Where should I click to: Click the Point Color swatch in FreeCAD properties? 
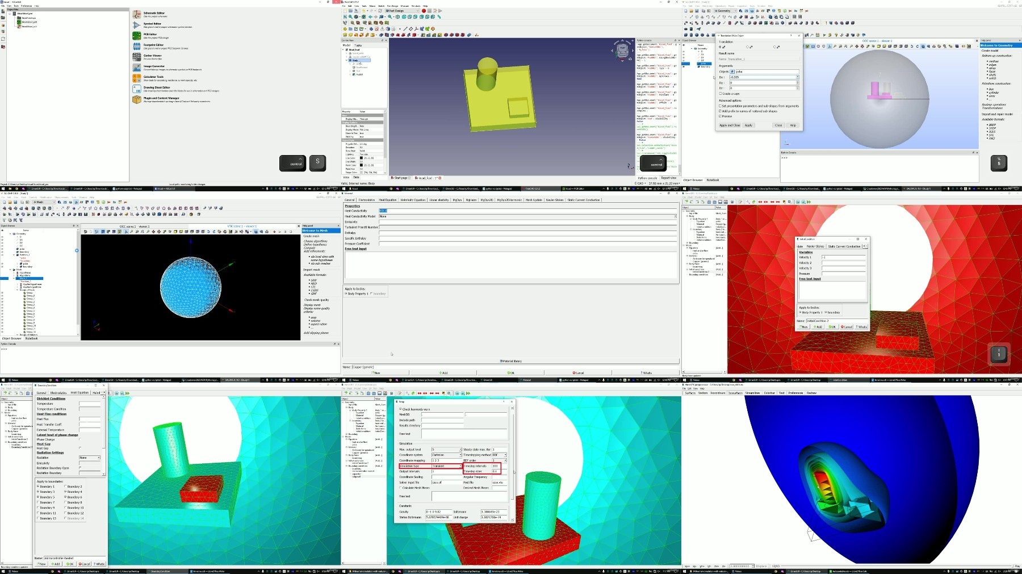(x=361, y=165)
